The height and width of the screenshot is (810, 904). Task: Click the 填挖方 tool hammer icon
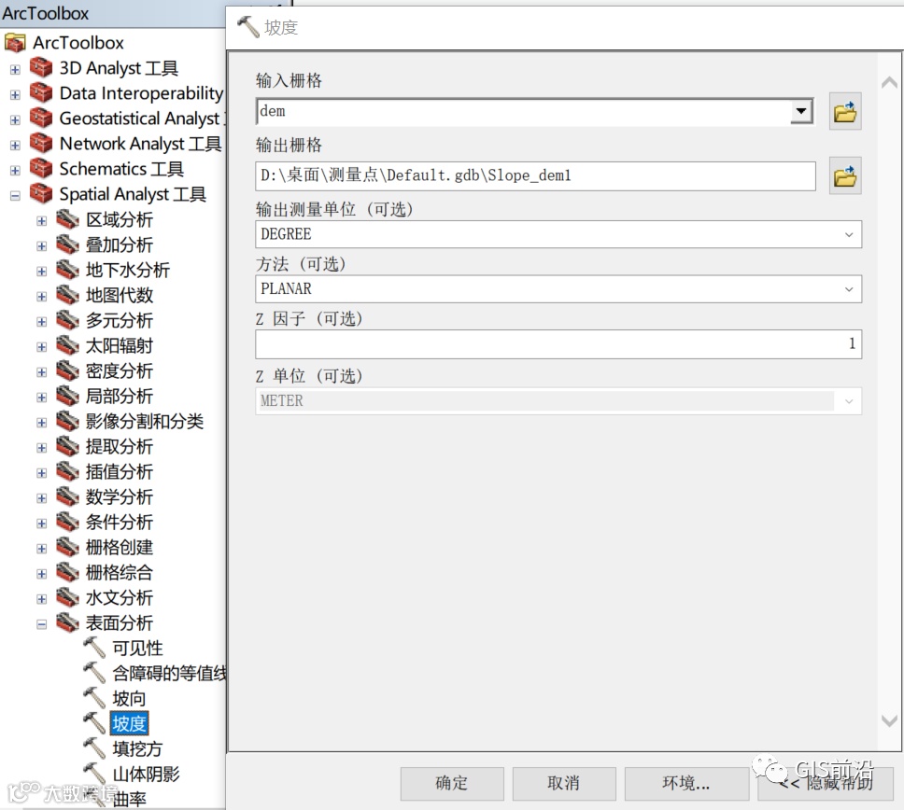tap(94, 749)
